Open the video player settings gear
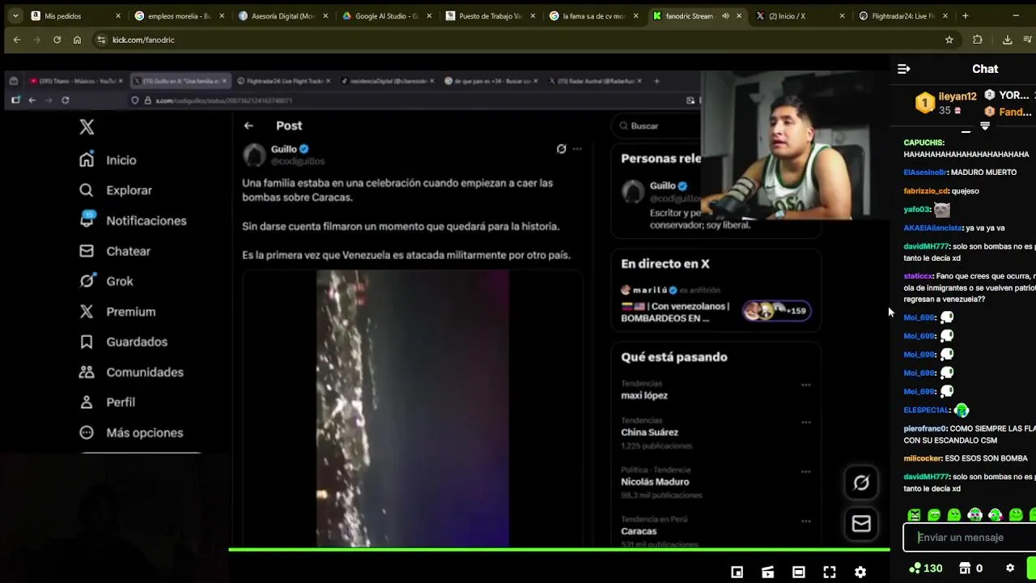 tap(860, 572)
